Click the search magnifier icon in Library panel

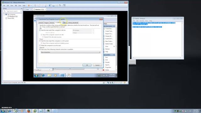5,11
